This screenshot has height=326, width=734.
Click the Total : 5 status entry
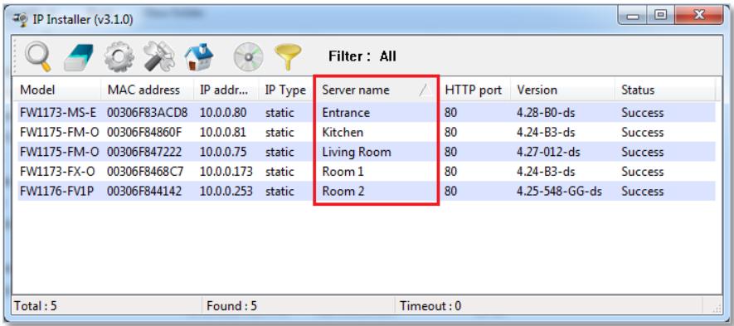[x=36, y=306]
